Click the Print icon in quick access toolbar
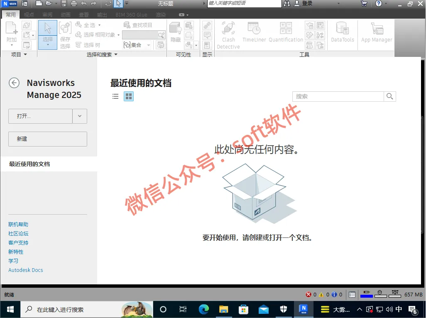Viewport: 426px width, 318px height. pos(73,4)
